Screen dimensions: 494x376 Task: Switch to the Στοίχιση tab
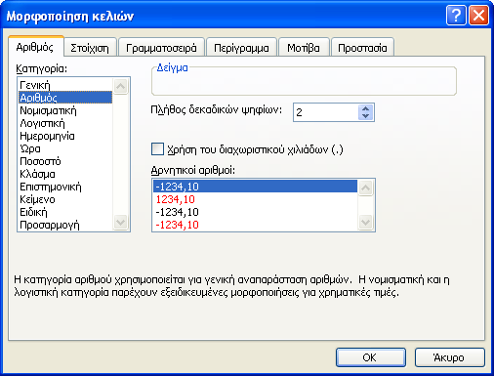90,48
